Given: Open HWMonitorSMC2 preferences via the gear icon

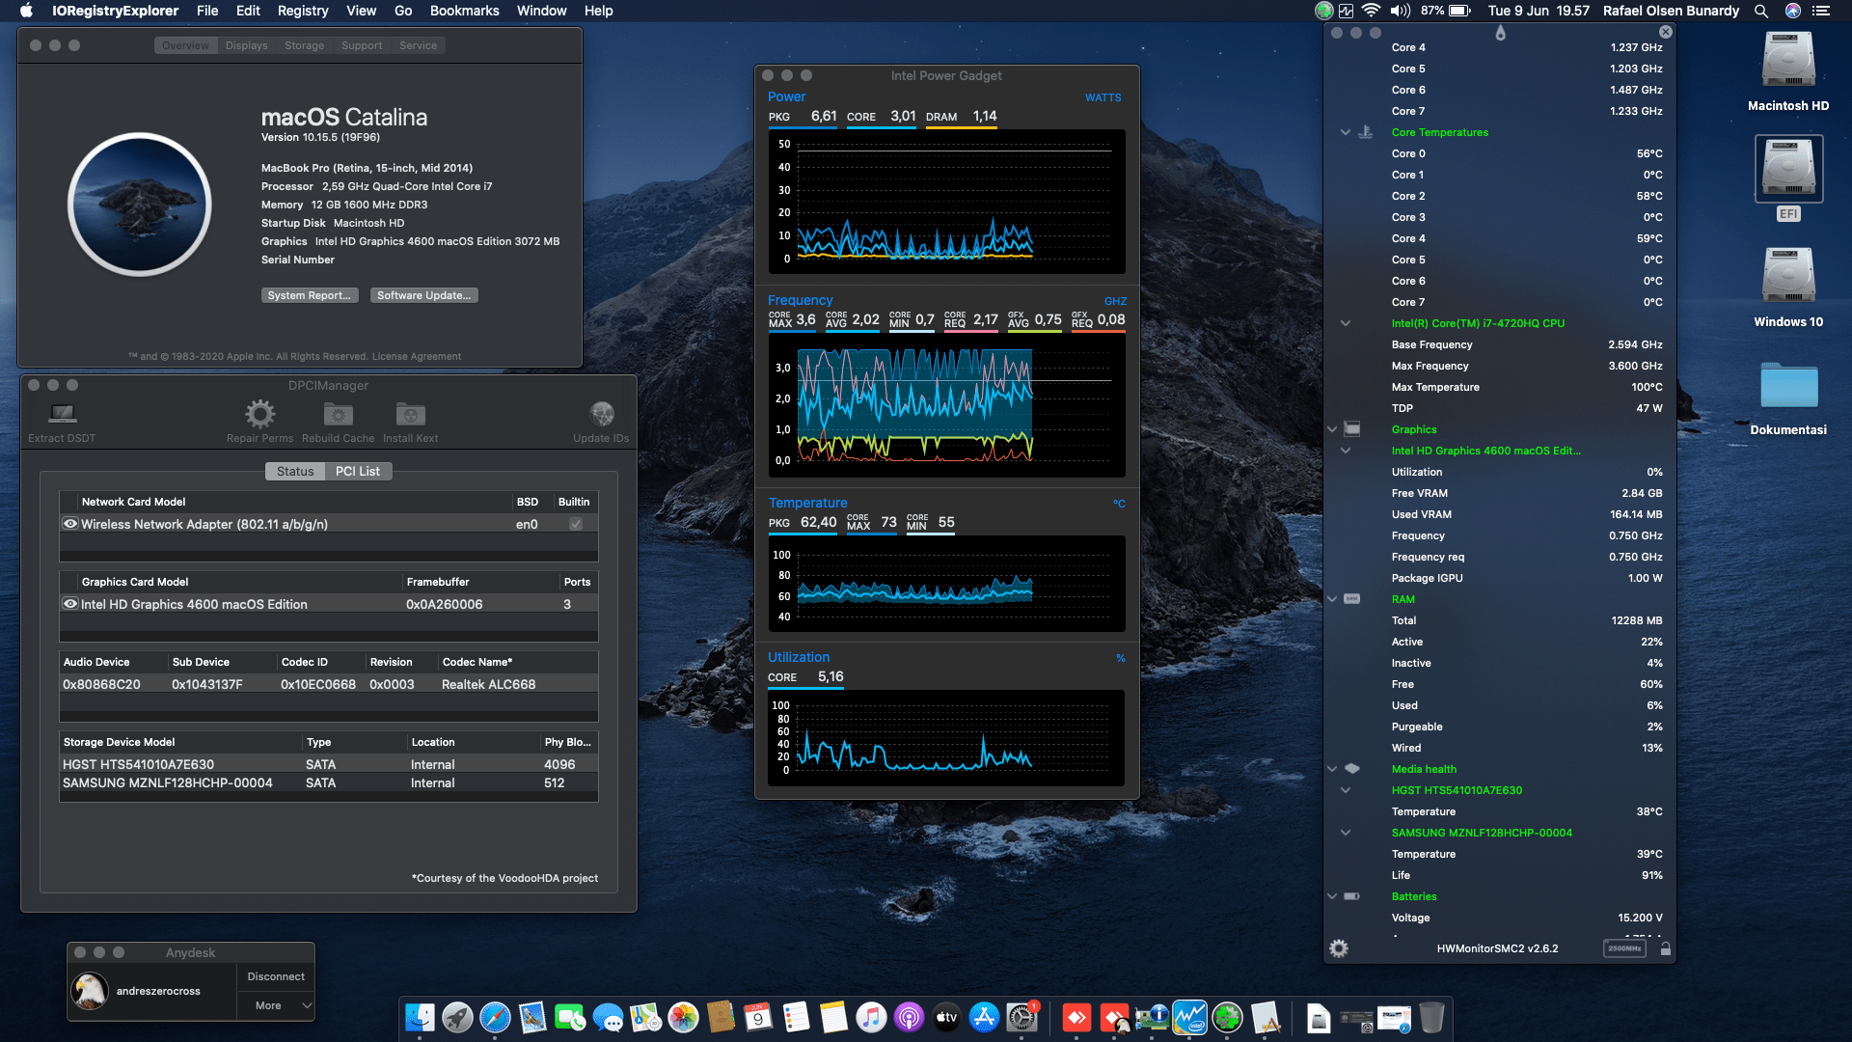Looking at the screenshot, I should point(1339,947).
